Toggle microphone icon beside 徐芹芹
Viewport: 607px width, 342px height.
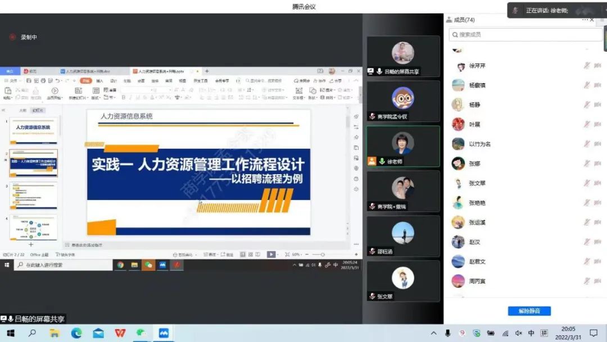click(587, 66)
